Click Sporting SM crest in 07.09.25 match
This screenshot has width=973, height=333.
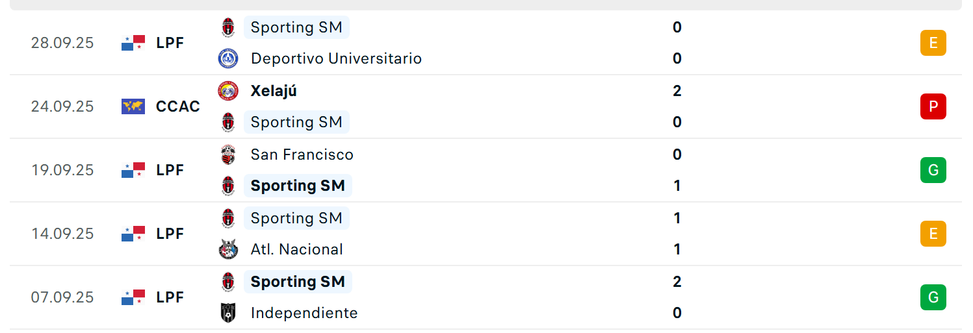click(228, 282)
